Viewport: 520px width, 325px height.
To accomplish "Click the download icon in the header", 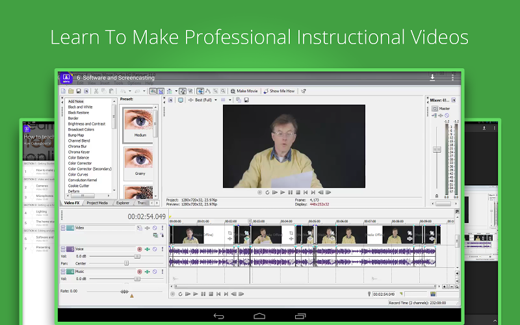I will 432,77.
